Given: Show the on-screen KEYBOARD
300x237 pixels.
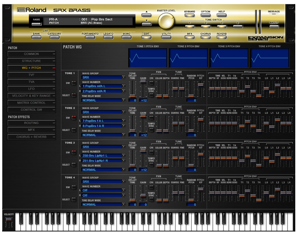Looking at the screenshot, I should tap(190, 15).
